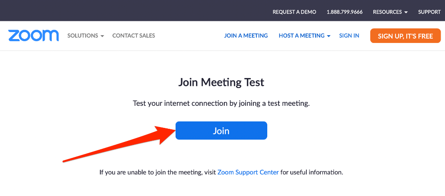The height and width of the screenshot is (196, 445).
Task: Click the test your internet connection text
Action: click(x=221, y=104)
